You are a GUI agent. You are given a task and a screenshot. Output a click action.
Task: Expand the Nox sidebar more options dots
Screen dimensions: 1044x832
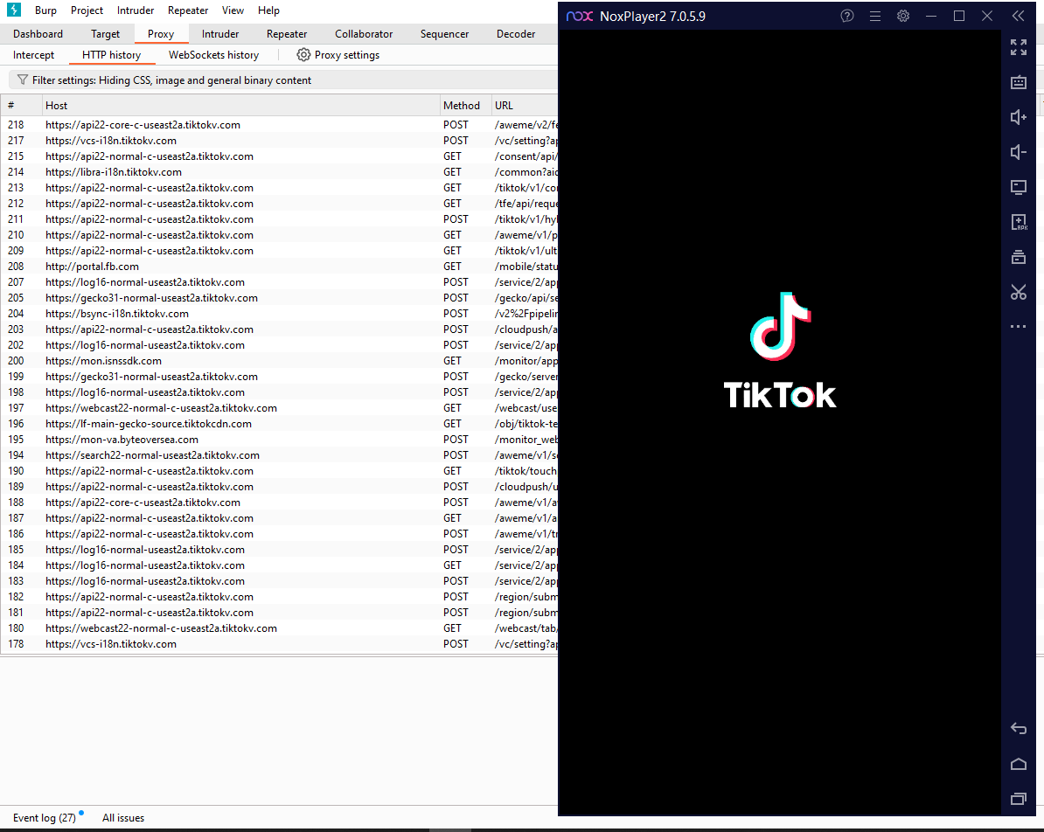point(1019,327)
